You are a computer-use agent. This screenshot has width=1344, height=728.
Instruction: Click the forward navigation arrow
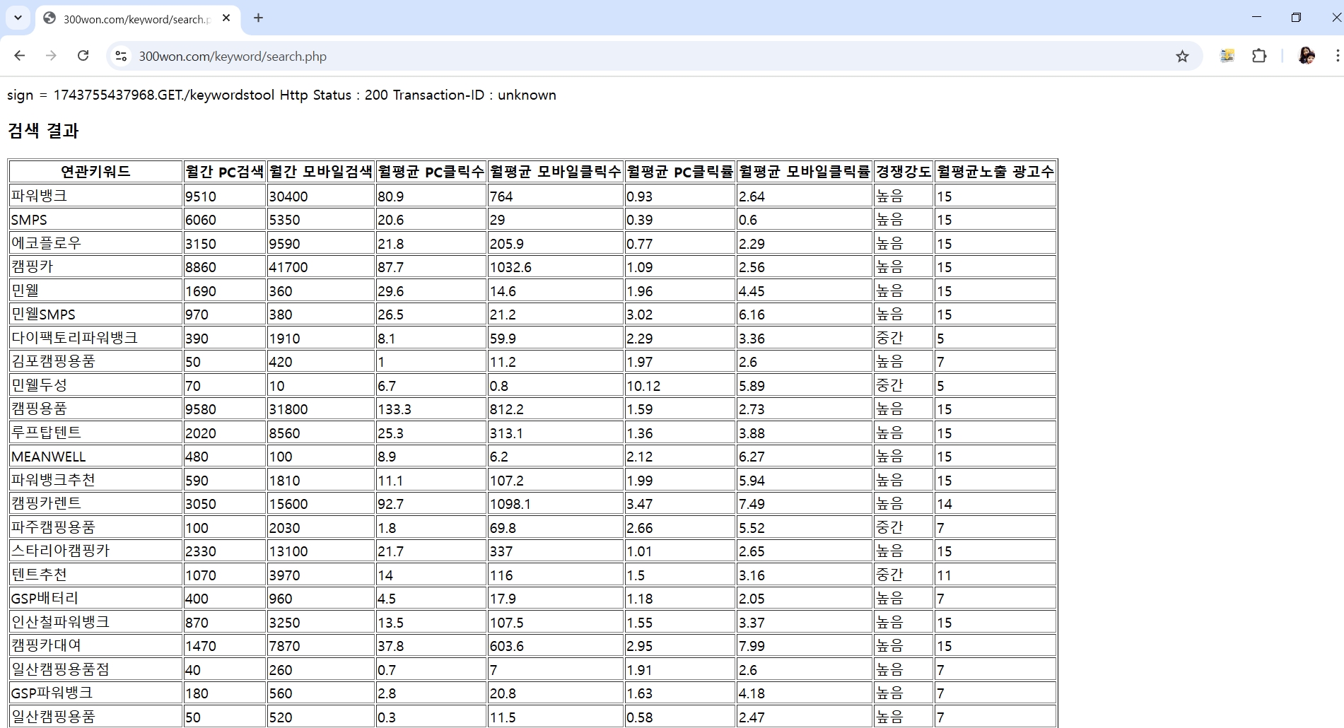[x=51, y=56]
